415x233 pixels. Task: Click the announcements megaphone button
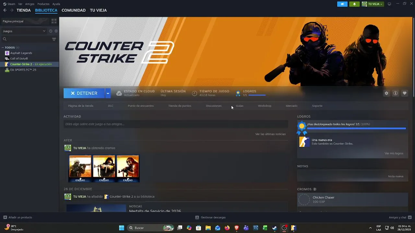tap(342, 4)
